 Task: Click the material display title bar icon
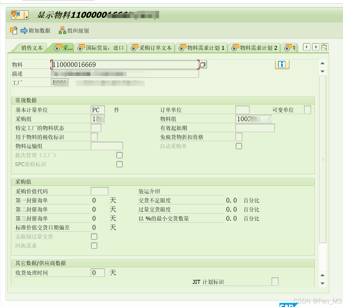coord(20,15)
